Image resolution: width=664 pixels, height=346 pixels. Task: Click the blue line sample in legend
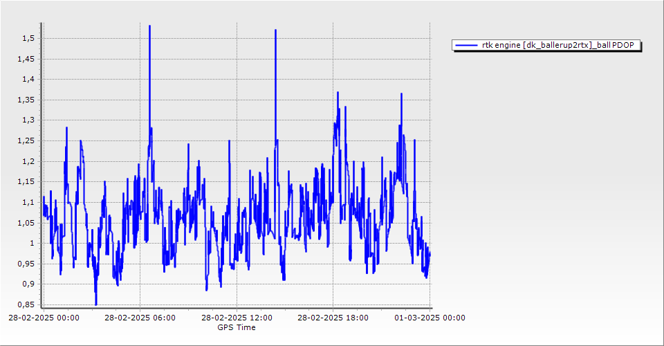tap(466, 45)
